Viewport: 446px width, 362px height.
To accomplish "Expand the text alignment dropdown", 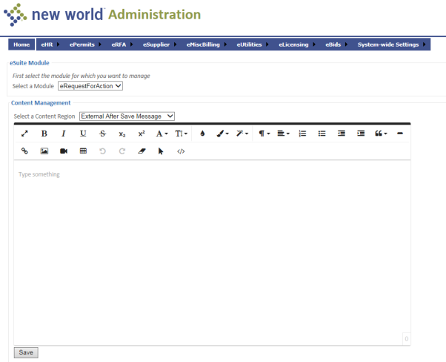I will (283, 134).
